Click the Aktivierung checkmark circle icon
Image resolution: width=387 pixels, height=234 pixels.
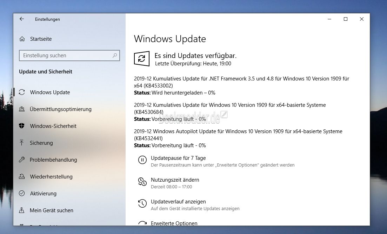tap(22, 193)
